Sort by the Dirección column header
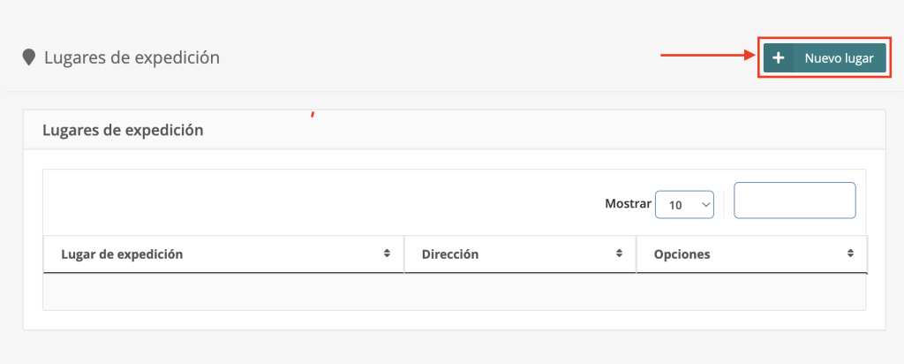 (x=450, y=254)
